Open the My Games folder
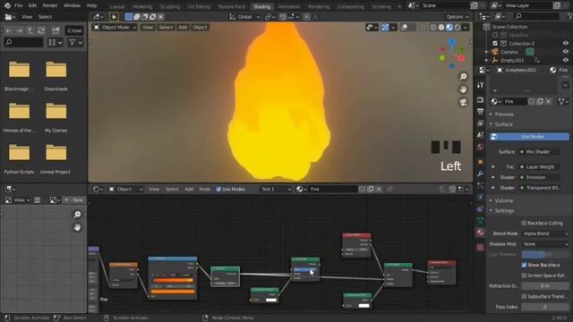The width and height of the screenshot is (573, 322). 56,117
